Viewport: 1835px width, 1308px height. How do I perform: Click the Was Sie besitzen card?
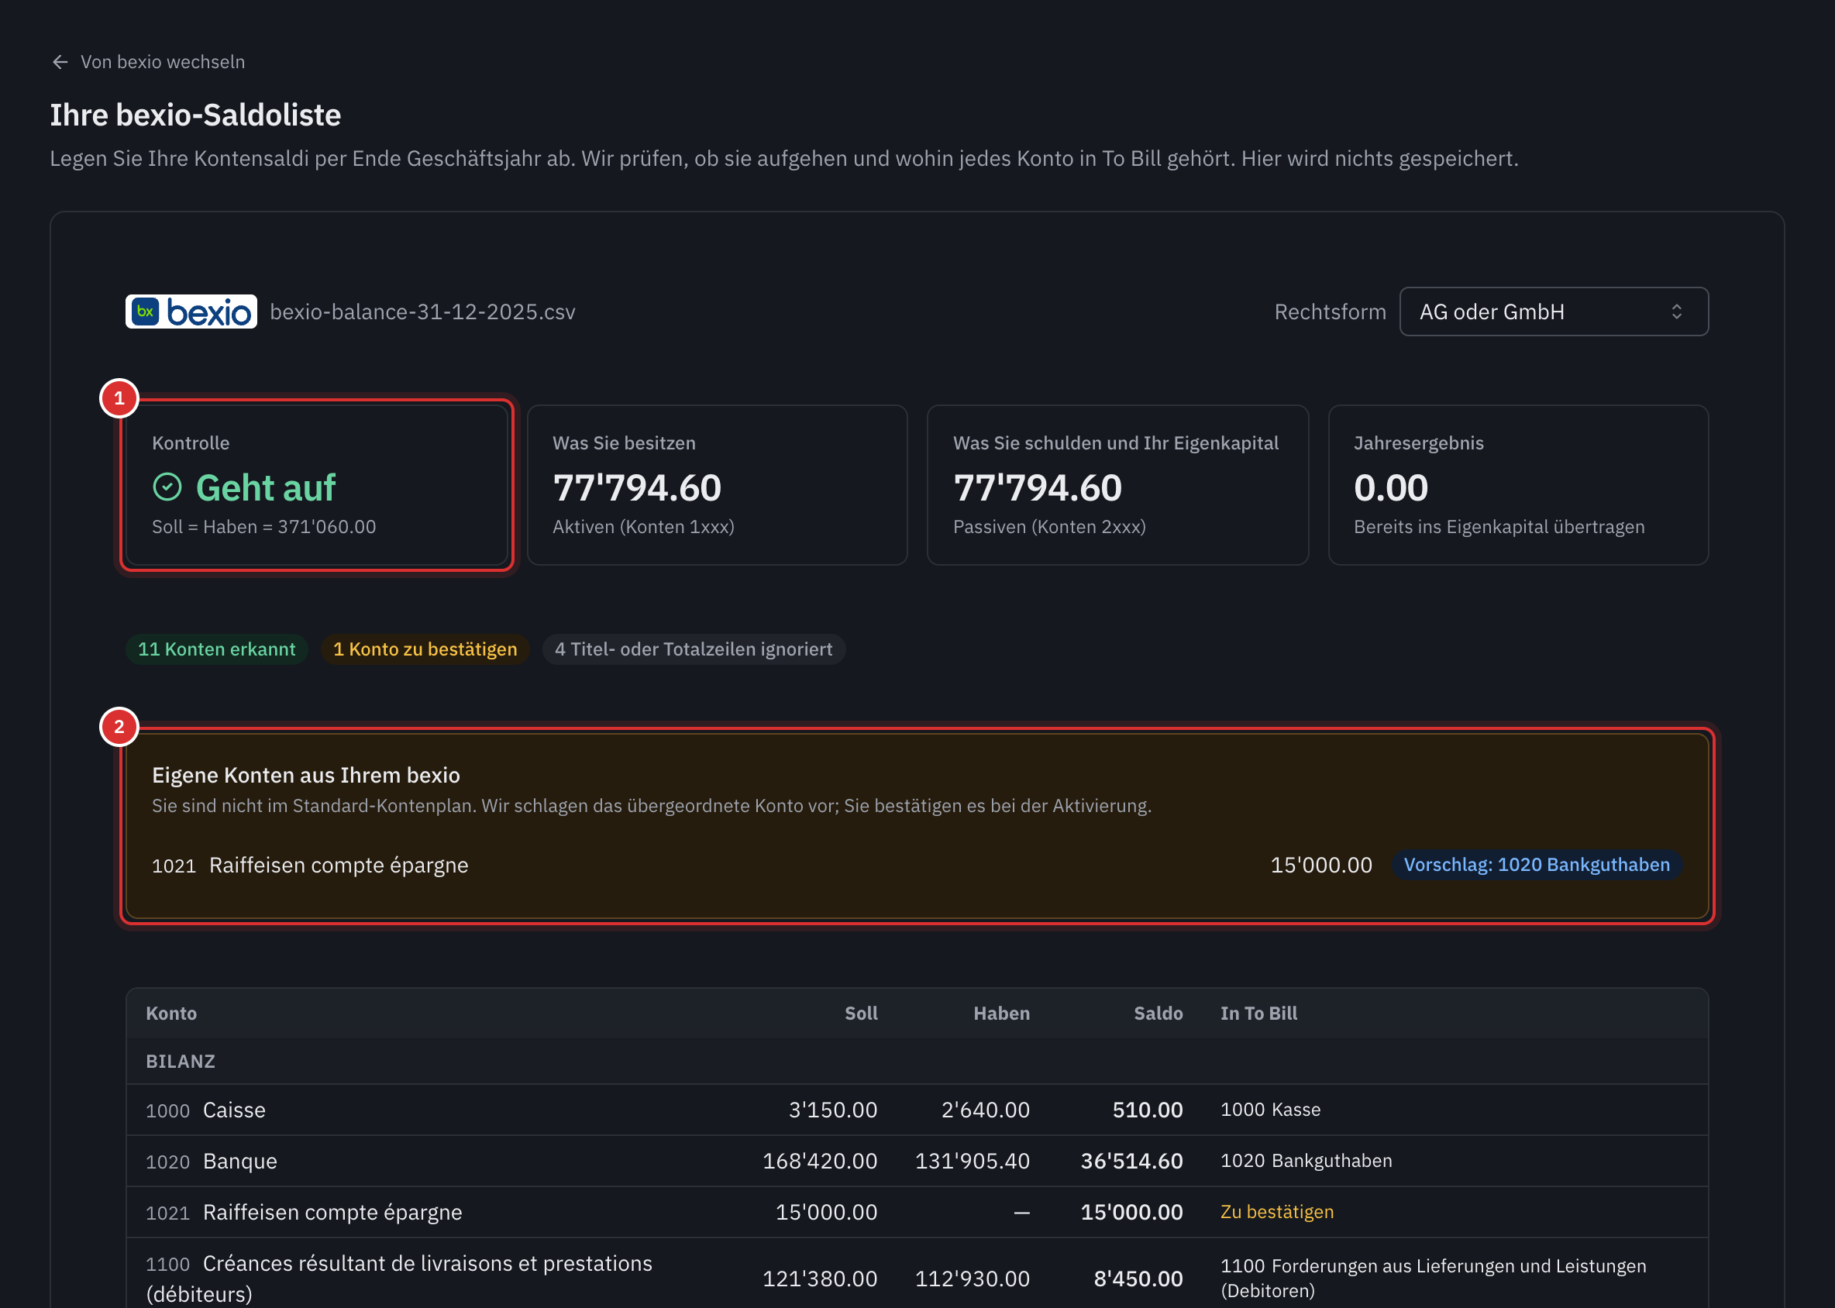click(x=717, y=485)
